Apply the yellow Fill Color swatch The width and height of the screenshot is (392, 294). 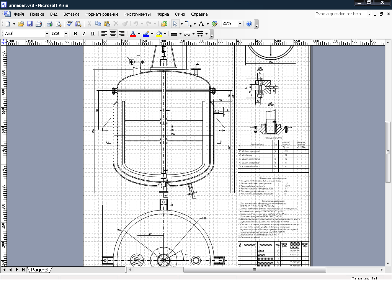pos(159,34)
